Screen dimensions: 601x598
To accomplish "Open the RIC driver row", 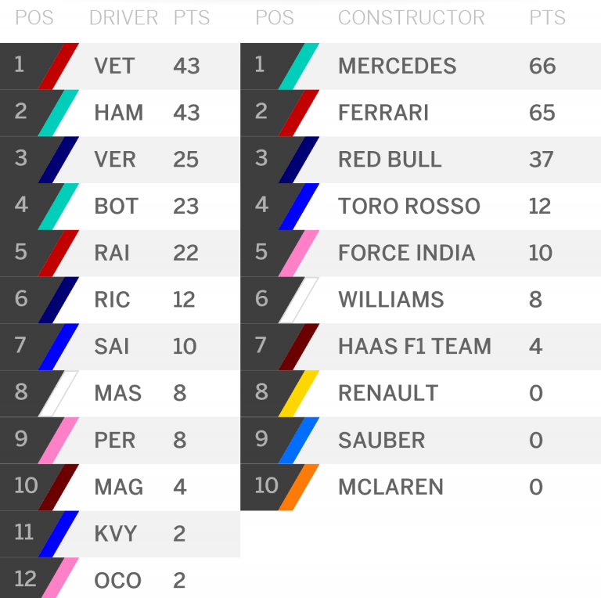I will 120,300.
